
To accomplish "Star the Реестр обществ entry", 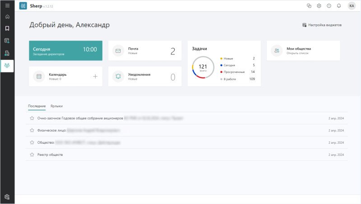I will pyautogui.click(x=32, y=154).
